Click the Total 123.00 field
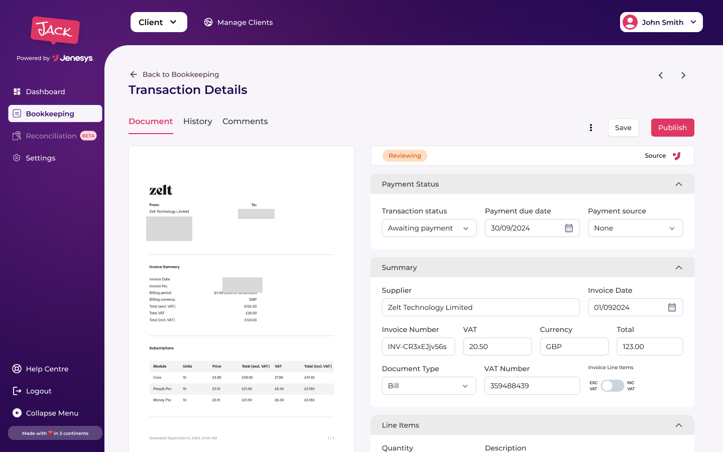This screenshot has height=452, width=723. coord(650,347)
